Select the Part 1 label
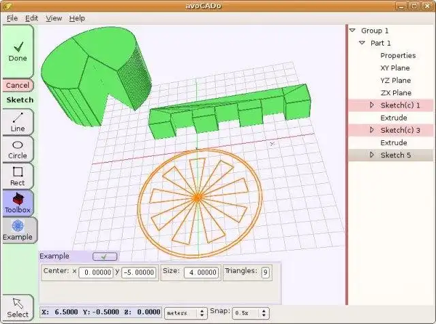436x324 pixels. [380, 43]
